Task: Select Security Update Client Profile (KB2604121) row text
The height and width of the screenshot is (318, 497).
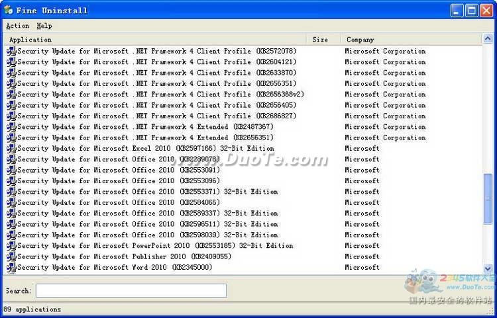Action: click(157, 62)
